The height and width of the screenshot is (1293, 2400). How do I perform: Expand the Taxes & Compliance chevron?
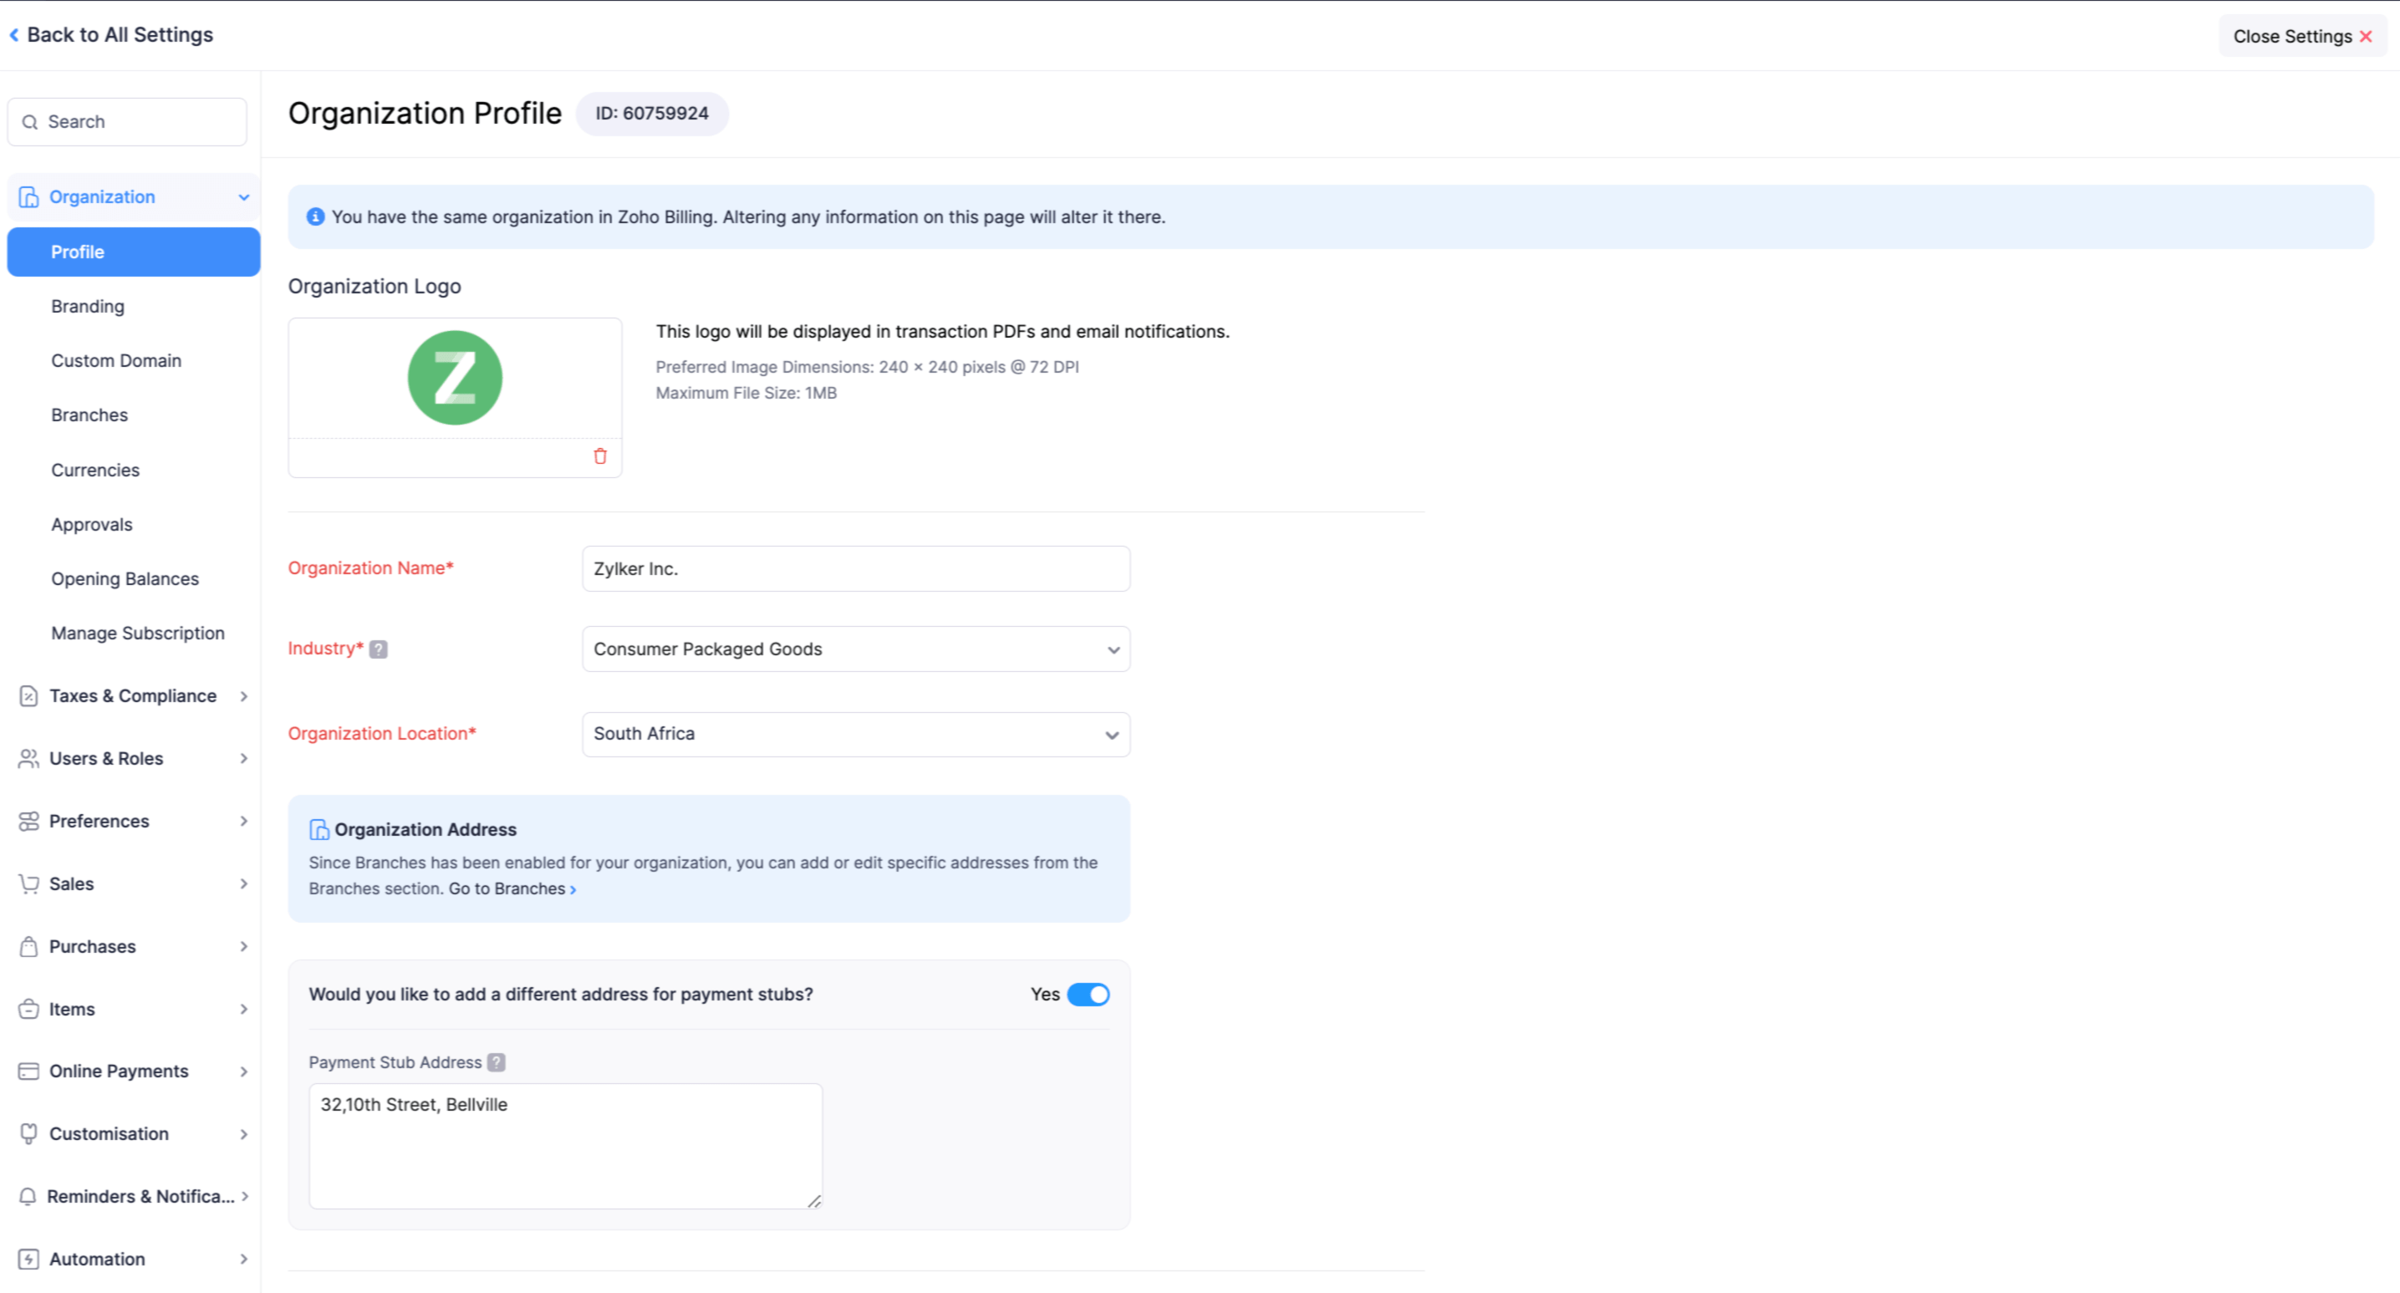244,696
